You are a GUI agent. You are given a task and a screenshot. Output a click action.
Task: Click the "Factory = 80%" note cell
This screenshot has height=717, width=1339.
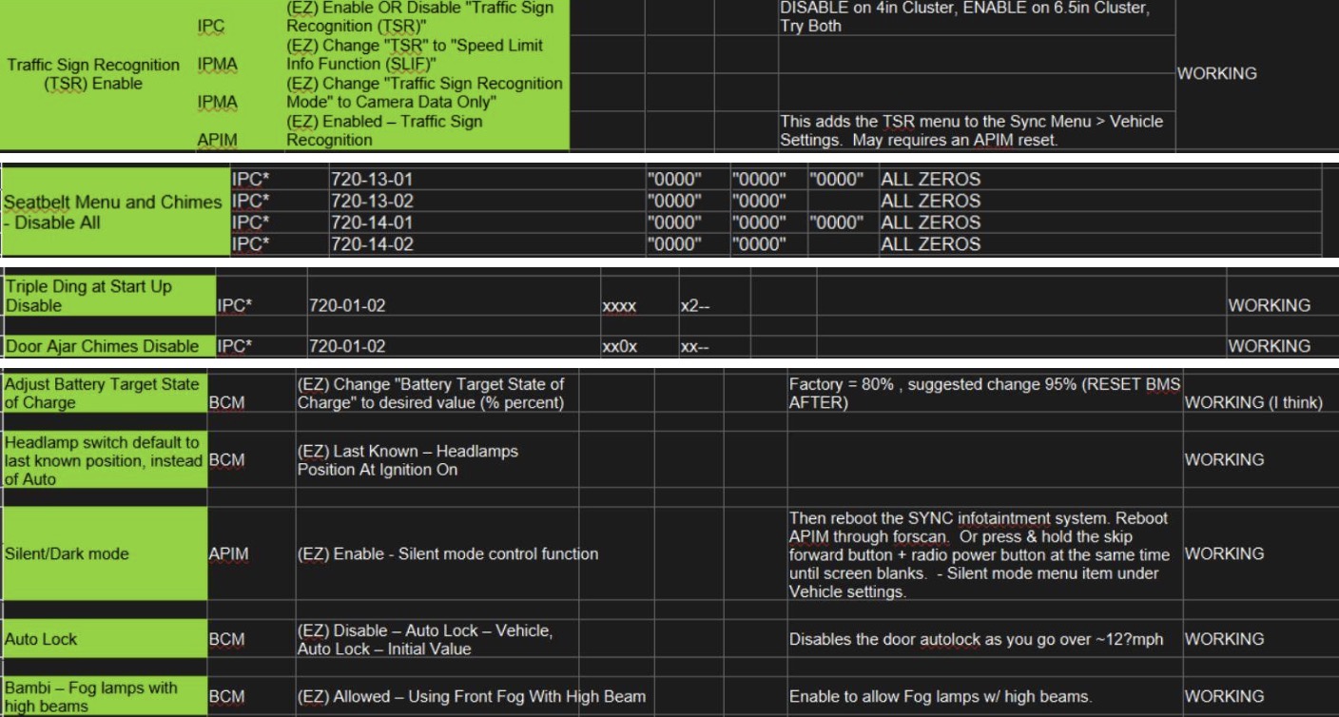(x=983, y=393)
